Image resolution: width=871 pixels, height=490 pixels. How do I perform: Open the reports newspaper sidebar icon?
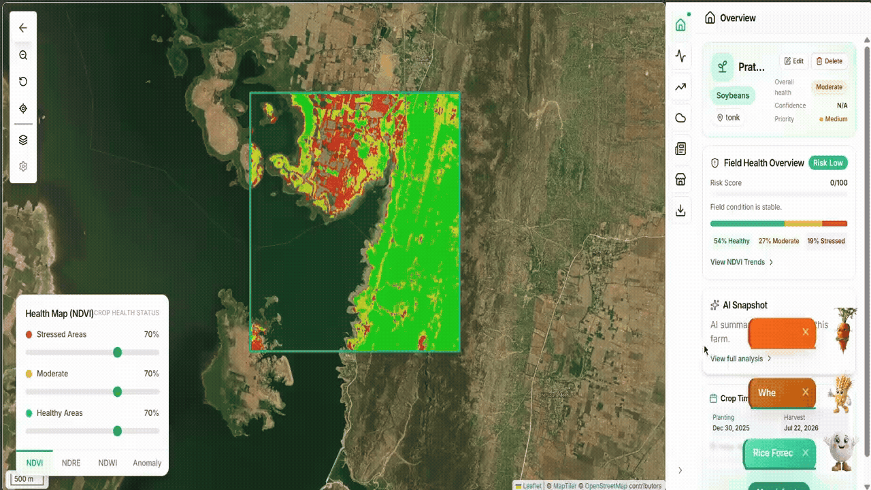pos(680,149)
